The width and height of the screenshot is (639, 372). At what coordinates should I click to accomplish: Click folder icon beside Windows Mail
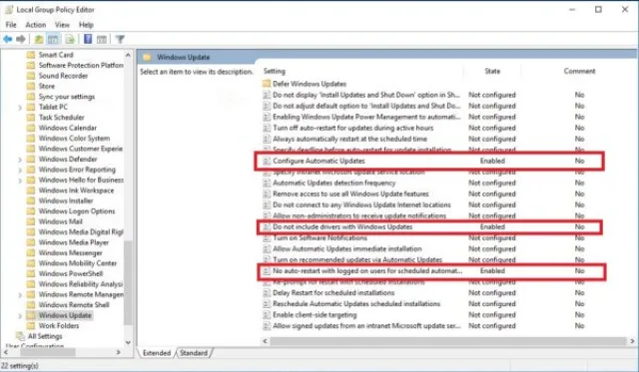pos(31,221)
